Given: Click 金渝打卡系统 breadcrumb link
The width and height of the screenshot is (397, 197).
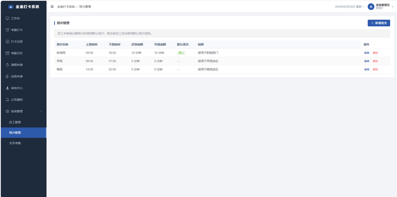Looking at the screenshot, I should tap(66, 7).
